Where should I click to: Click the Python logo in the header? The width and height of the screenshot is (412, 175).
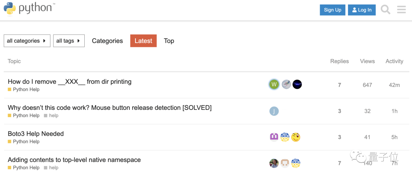29,8
